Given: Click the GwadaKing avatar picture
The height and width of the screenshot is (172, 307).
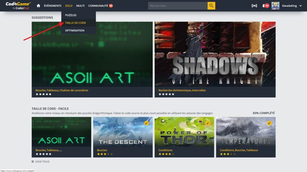Looking at the screenshot, I should (275, 6).
